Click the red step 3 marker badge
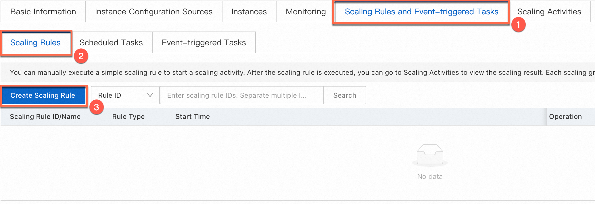This screenshot has height=204, width=595. point(96,107)
